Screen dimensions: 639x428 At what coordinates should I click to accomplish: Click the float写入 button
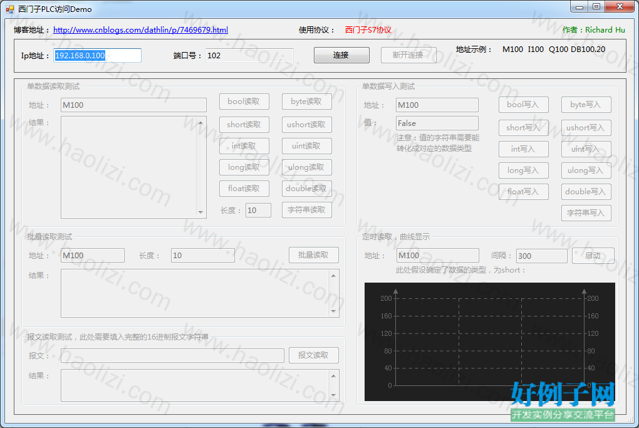523,192
